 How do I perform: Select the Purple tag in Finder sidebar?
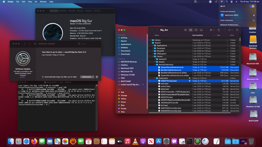coord(123,109)
